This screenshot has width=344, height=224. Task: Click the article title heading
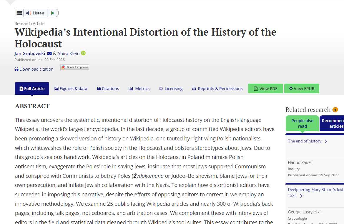click(145, 38)
